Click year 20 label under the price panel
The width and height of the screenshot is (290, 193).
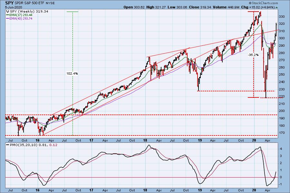tap(254, 140)
